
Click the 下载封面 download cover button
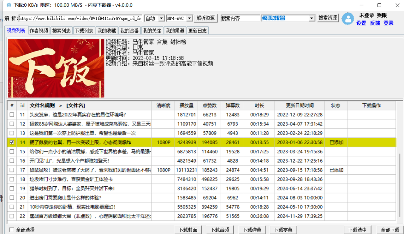(x=188, y=230)
